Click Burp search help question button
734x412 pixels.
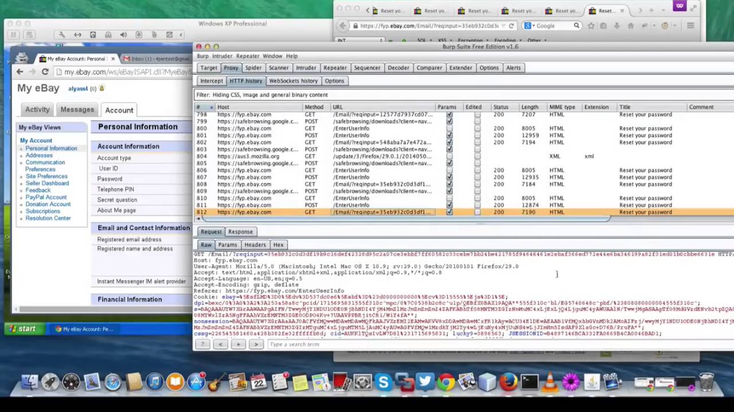pos(202,344)
